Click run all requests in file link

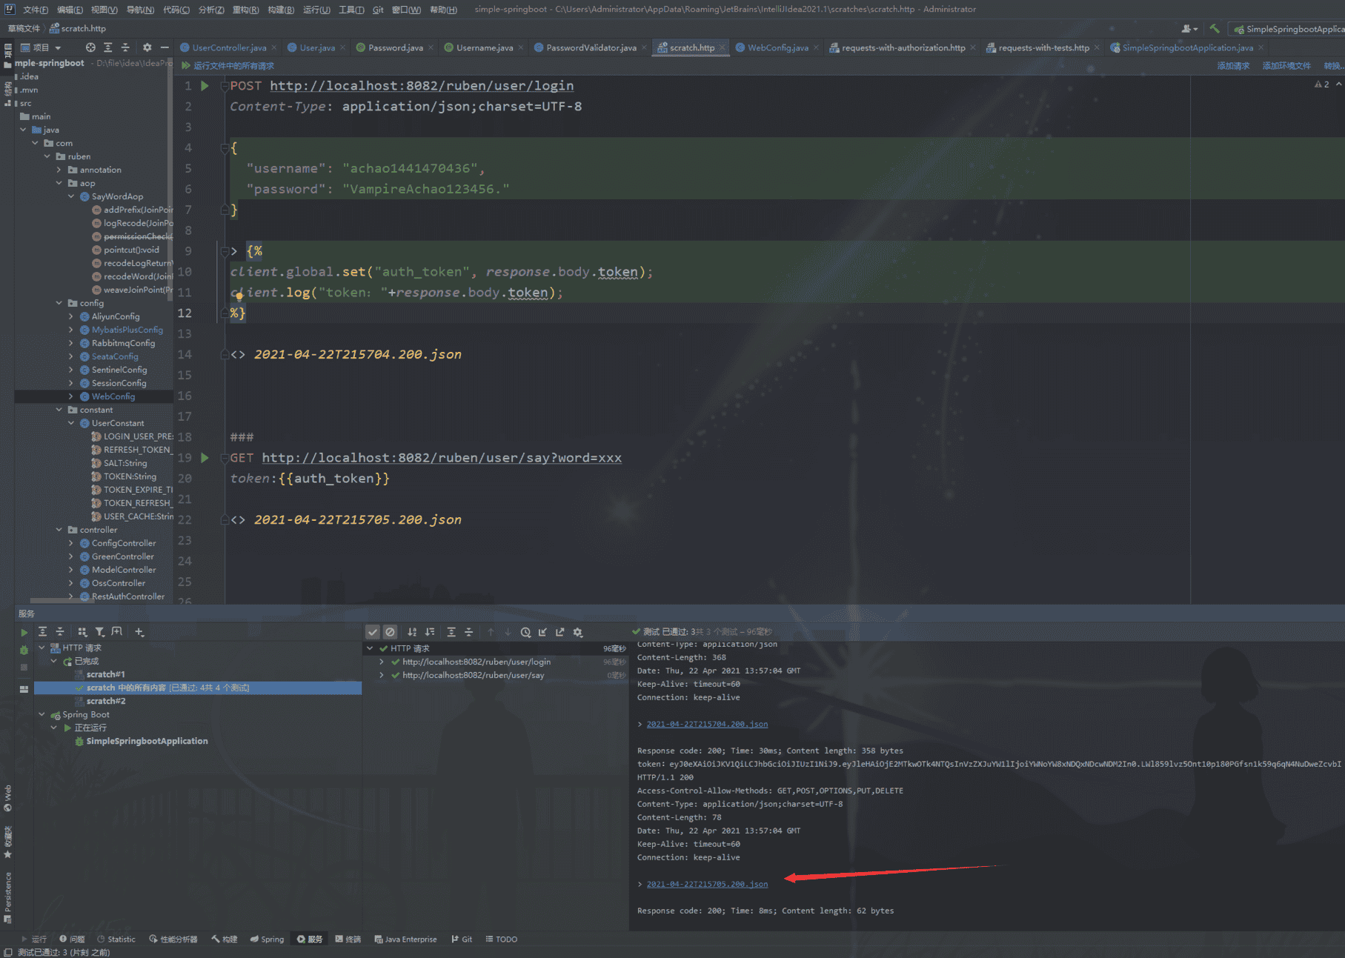pos(233,66)
